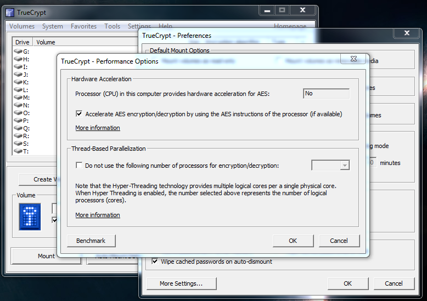427x301 pixels.
Task: Select drive I: icon in drive list
Action: click(x=18, y=66)
